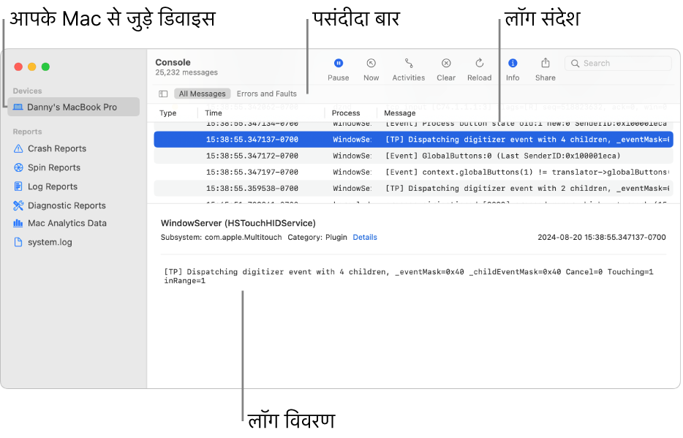
Task: Reload the log with Reload button
Action: tap(479, 69)
